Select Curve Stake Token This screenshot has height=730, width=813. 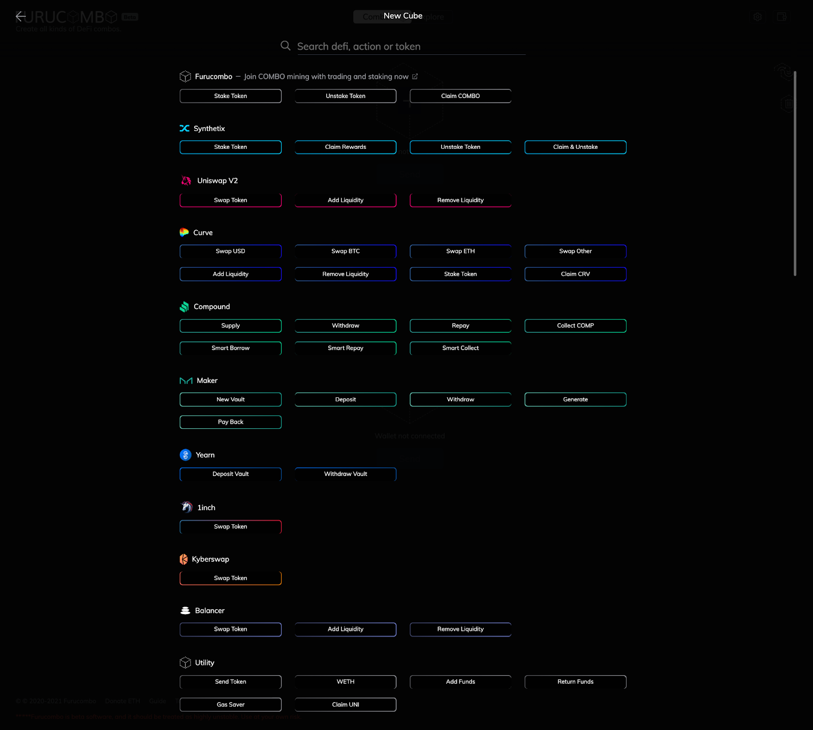(x=460, y=274)
